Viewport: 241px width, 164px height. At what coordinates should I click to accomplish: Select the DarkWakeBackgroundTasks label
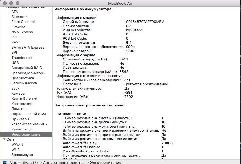pos(86,151)
